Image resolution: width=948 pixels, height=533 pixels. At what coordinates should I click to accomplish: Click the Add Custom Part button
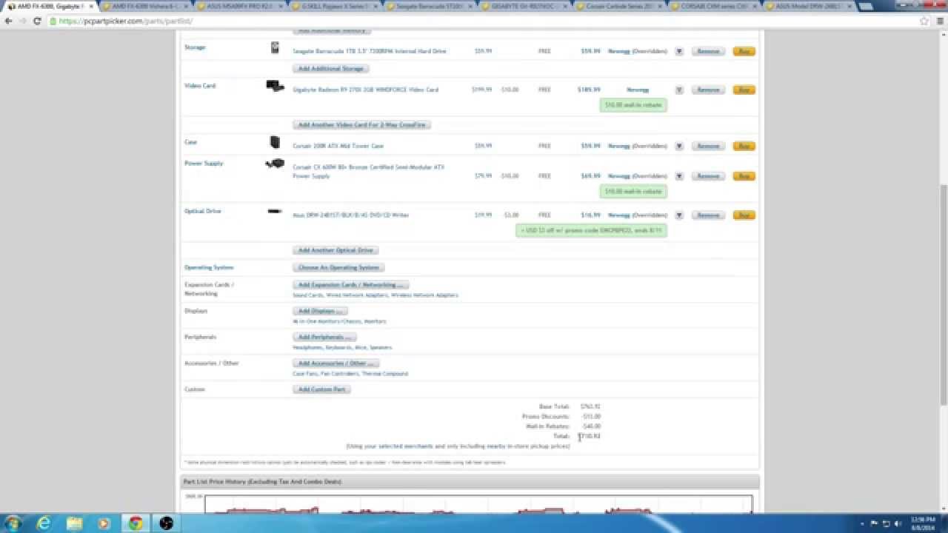point(321,389)
